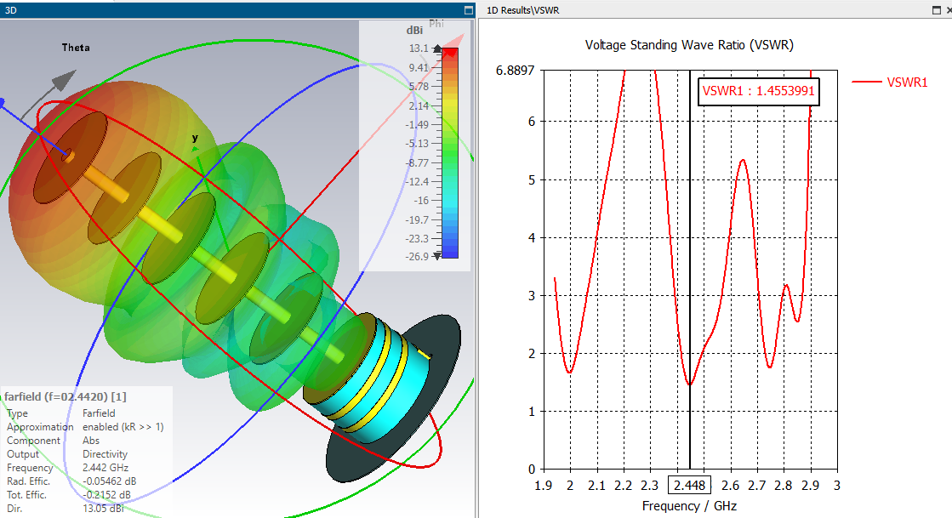This screenshot has width=952, height=518.
Task: Click the Tot. Effic. row label
Action: tap(26, 495)
